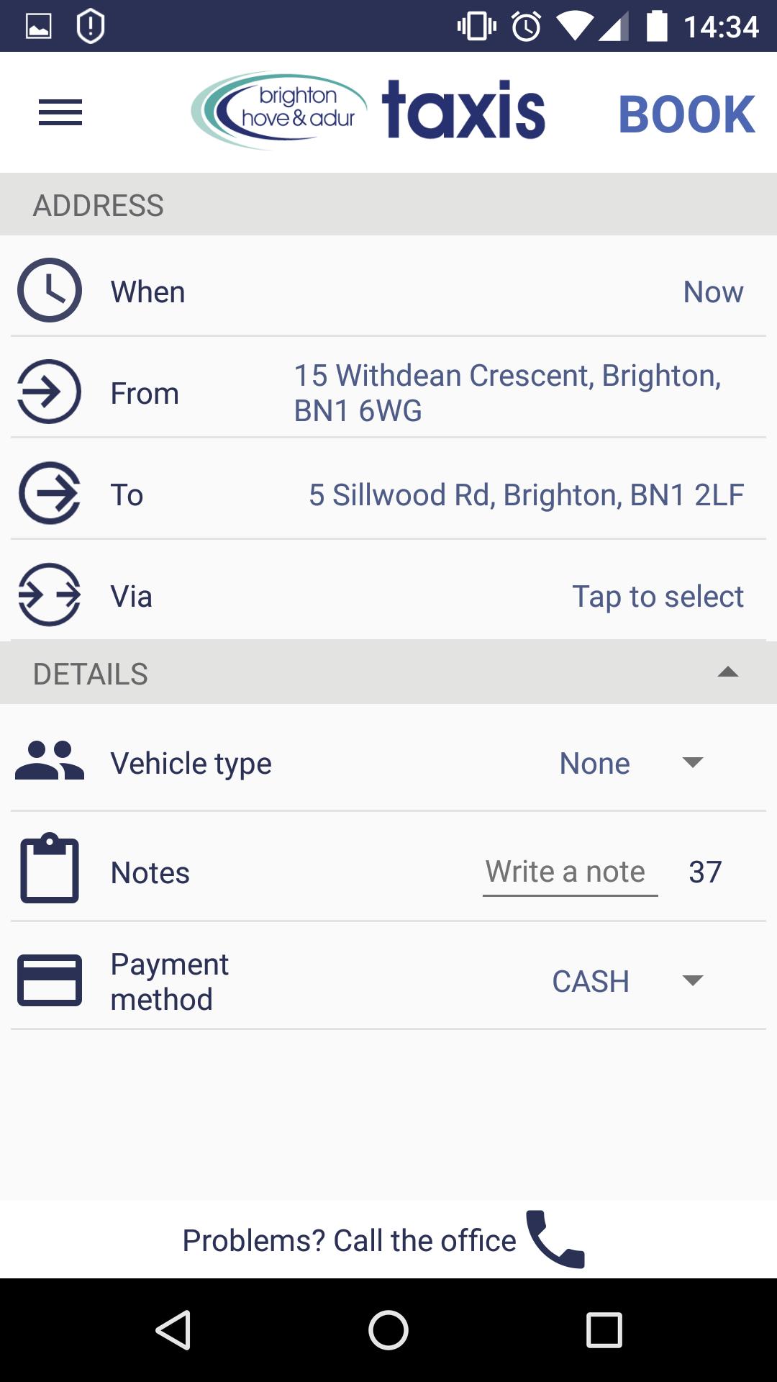This screenshot has width=777, height=1382.
Task: Change pickup time from Now
Action: [713, 292]
